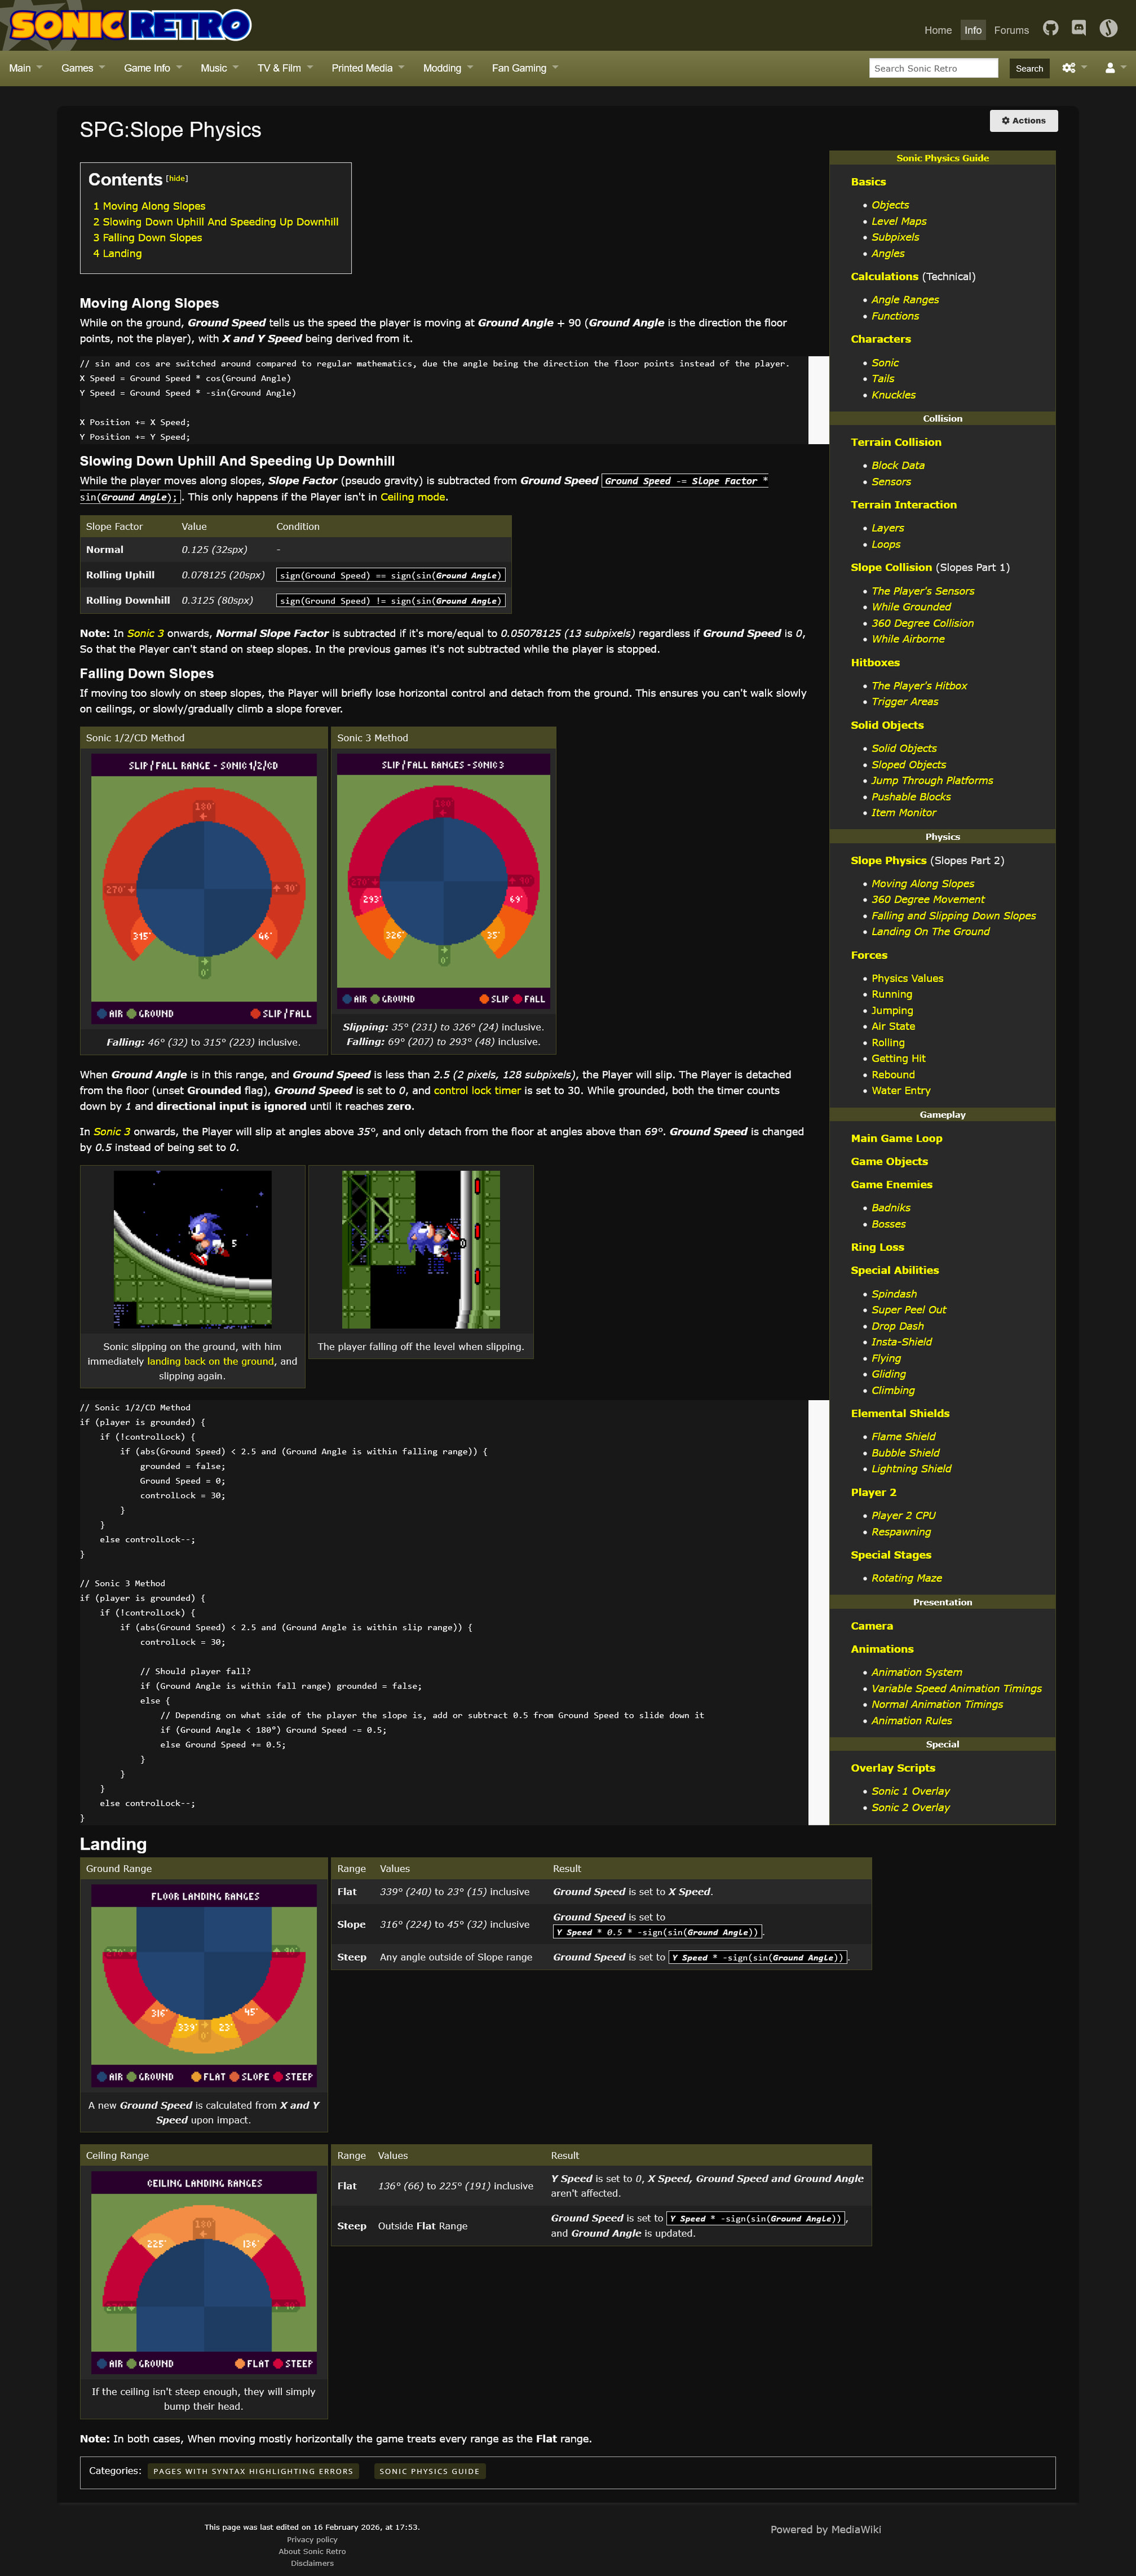The image size is (1136, 2576).
Task: Open the Forums tab
Action: pos(1011,30)
